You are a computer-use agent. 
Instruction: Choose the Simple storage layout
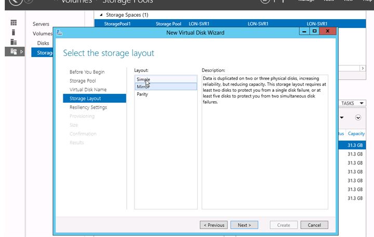[x=143, y=79]
